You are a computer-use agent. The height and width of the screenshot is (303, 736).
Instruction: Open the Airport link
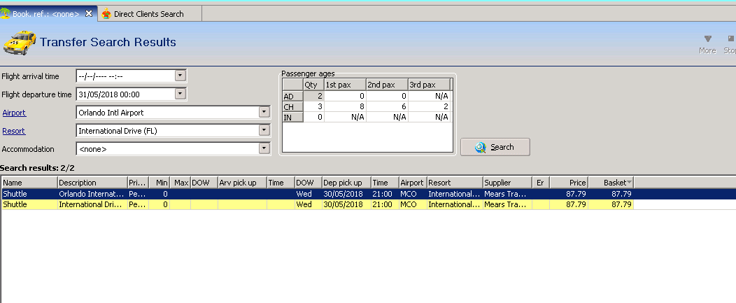pyautogui.click(x=14, y=113)
